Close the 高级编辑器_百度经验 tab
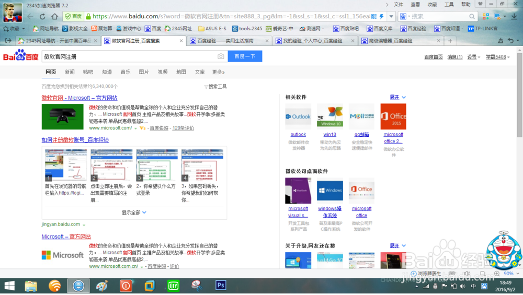This screenshot has height=295, width=523. (438, 41)
